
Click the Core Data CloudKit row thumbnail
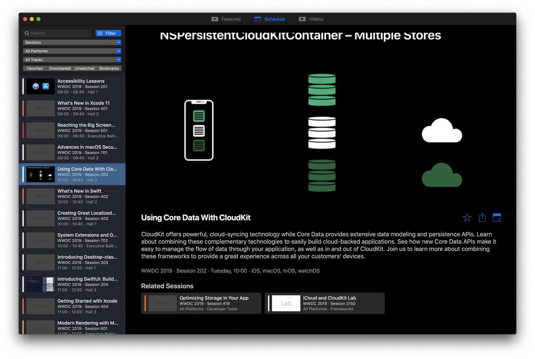point(41,174)
